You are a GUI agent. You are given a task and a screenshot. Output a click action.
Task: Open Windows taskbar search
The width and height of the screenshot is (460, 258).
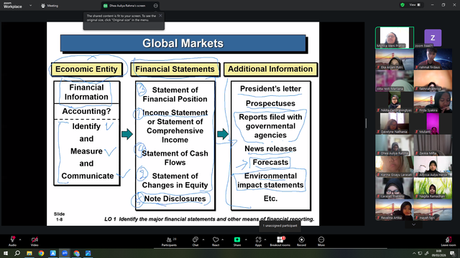click(17, 253)
